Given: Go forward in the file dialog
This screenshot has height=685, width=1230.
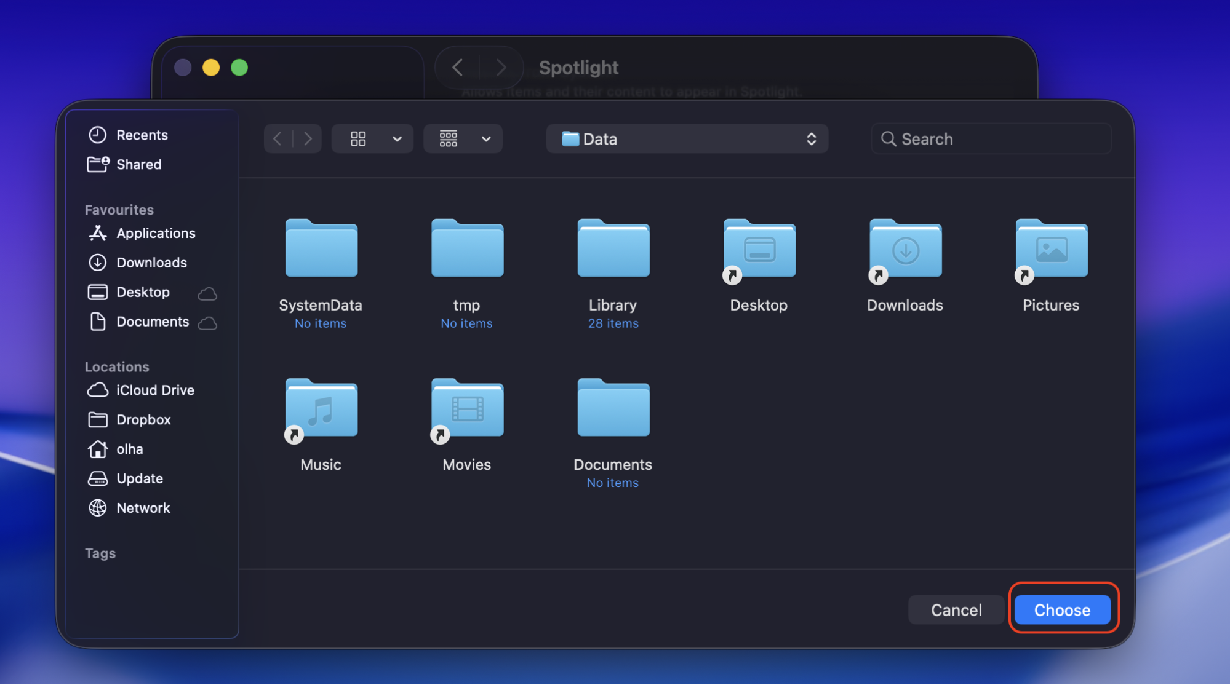Looking at the screenshot, I should (x=308, y=139).
